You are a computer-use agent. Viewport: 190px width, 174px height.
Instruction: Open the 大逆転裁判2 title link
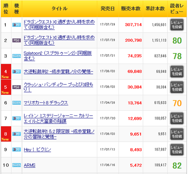(x=59, y=72)
